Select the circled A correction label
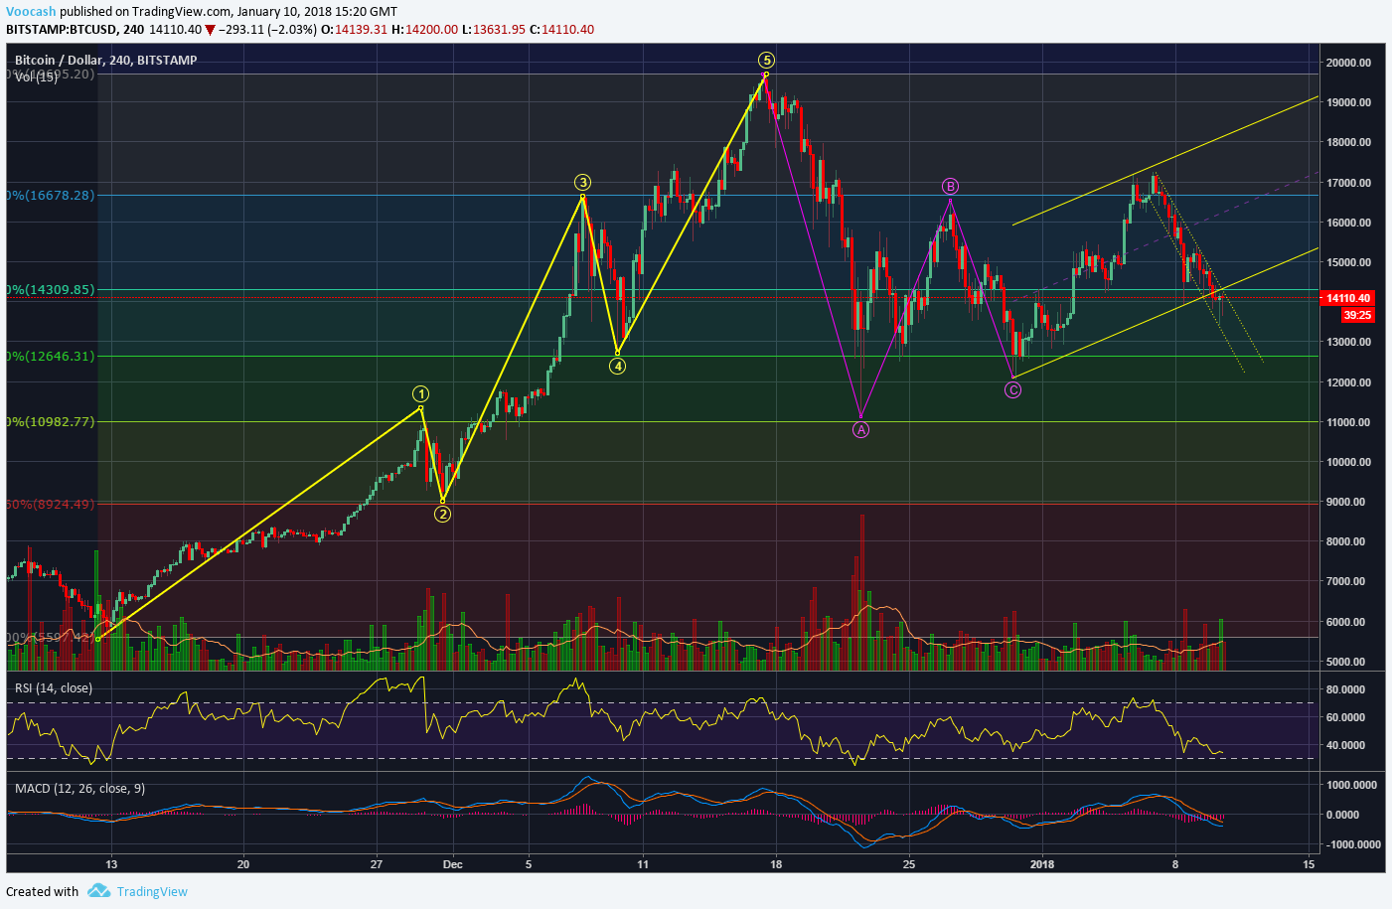The height and width of the screenshot is (909, 1392). click(x=860, y=429)
